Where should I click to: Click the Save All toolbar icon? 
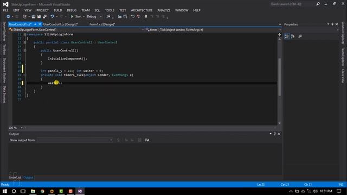[x=44, y=17]
